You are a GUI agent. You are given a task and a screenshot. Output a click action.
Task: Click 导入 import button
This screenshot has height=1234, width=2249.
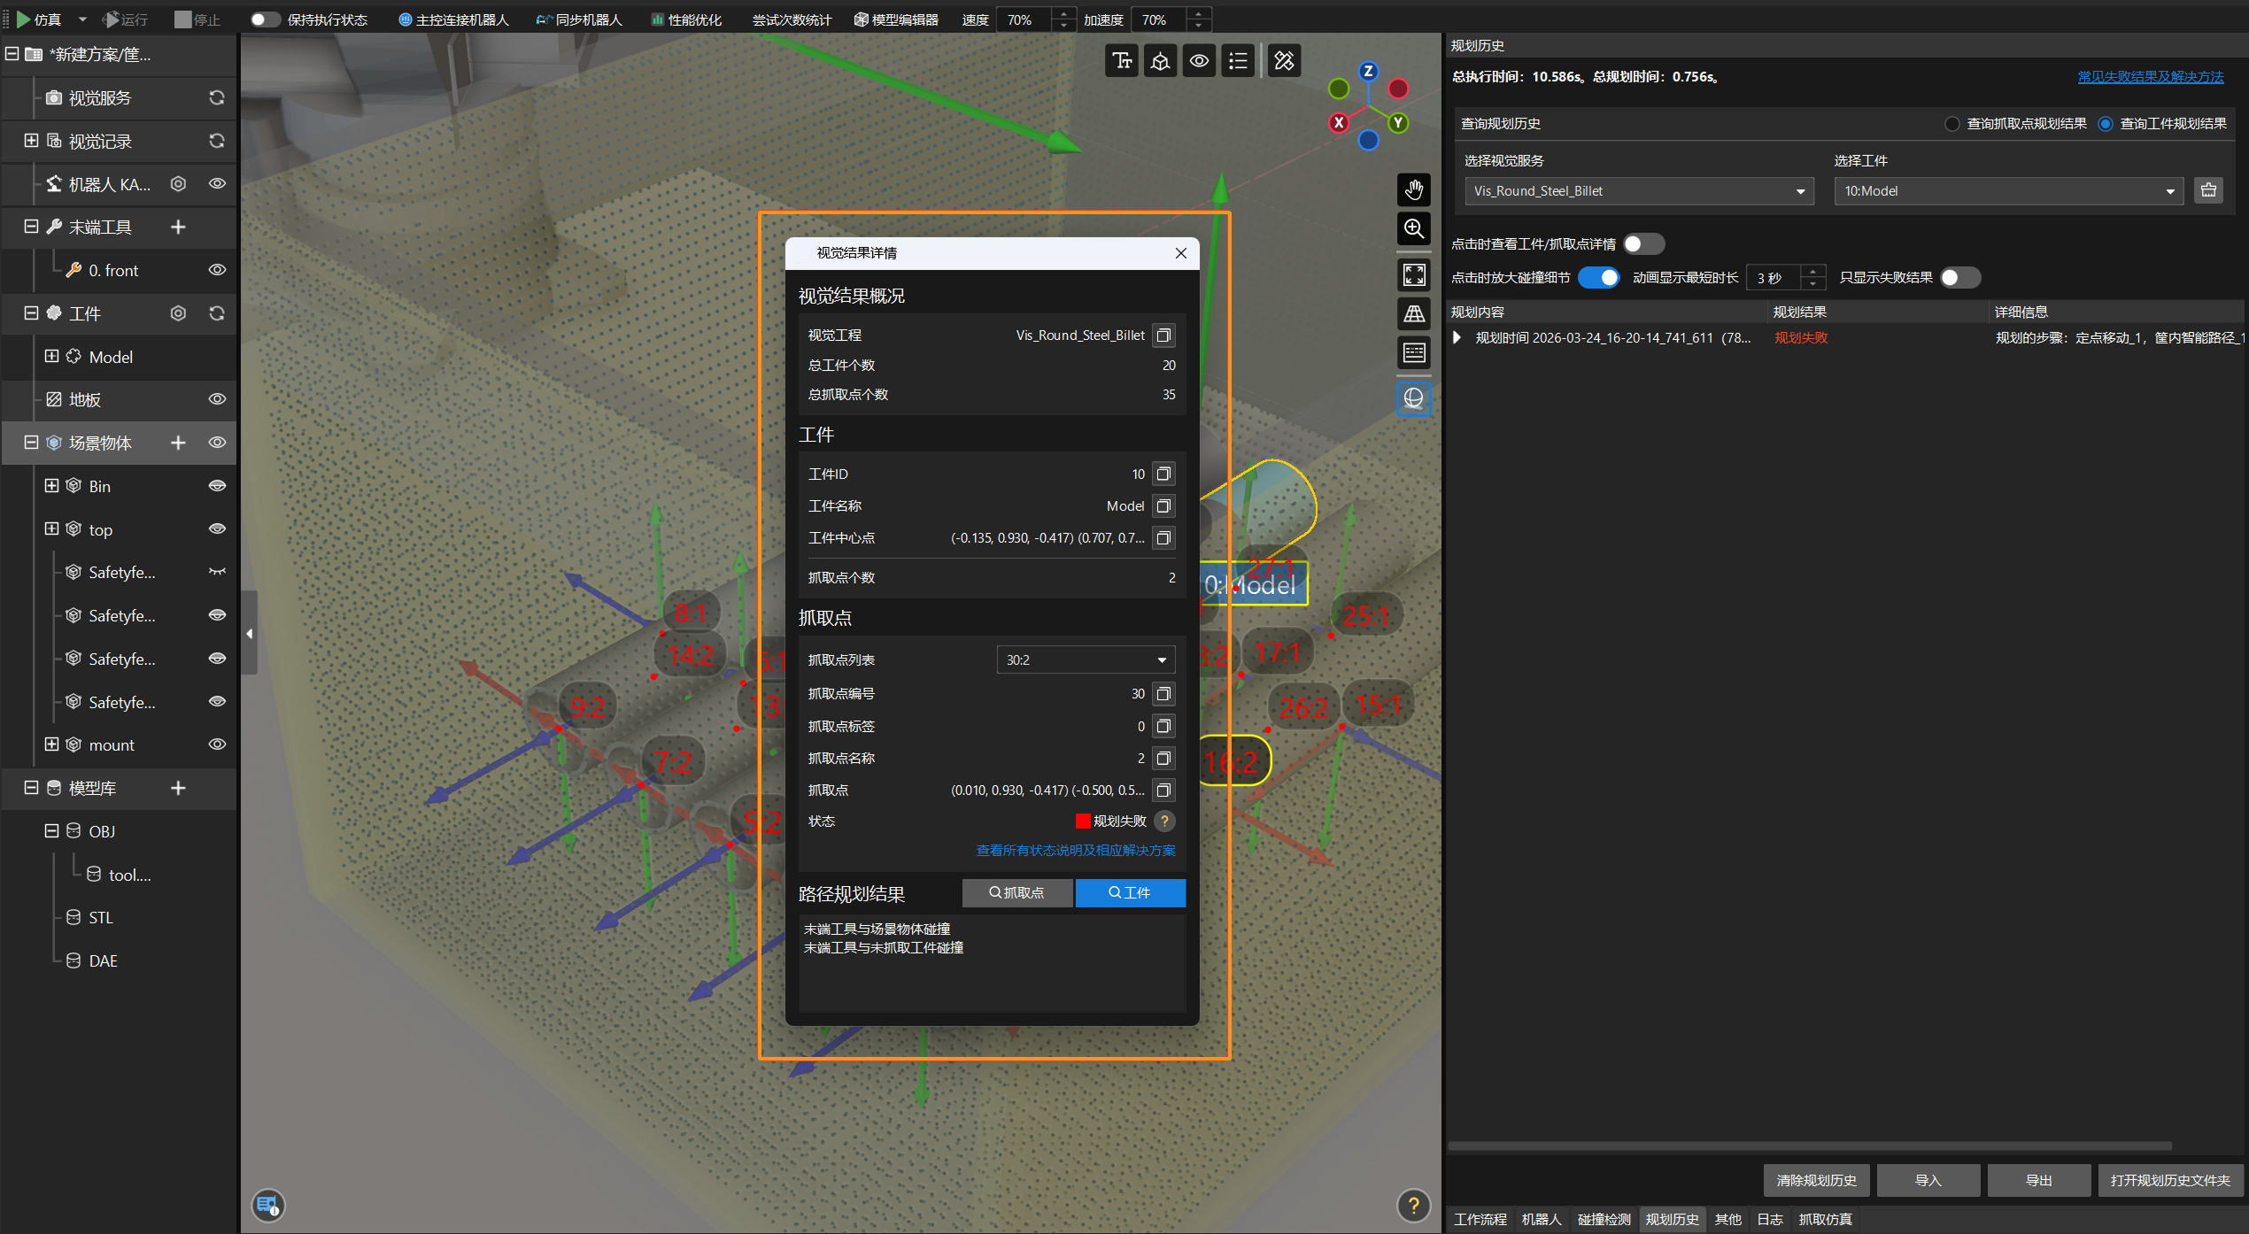tap(1928, 1181)
